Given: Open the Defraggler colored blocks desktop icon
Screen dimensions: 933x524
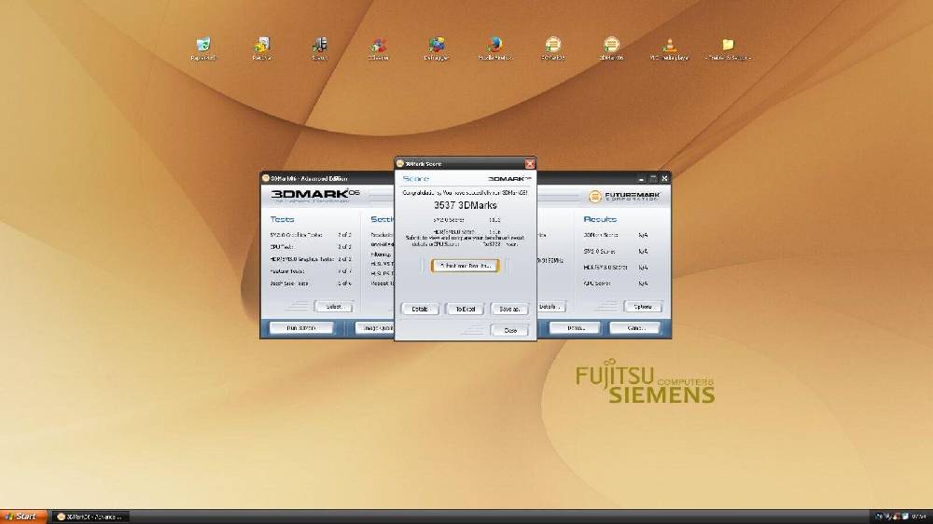Looking at the screenshot, I should (436, 48).
